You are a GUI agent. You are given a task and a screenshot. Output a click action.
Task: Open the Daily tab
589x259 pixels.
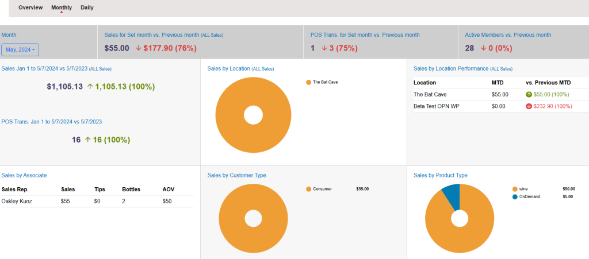coord(87,8)
